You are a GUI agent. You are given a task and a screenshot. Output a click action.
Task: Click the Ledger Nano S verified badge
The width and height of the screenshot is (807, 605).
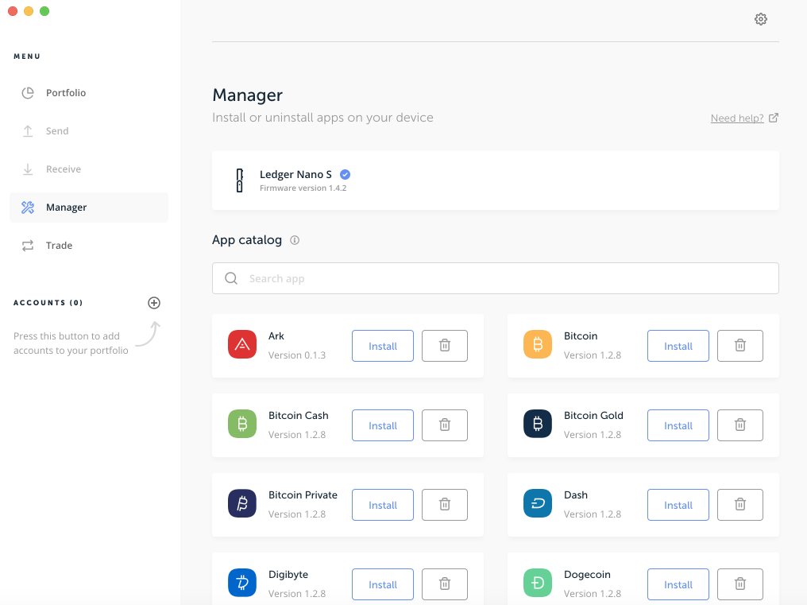(345, 174)
